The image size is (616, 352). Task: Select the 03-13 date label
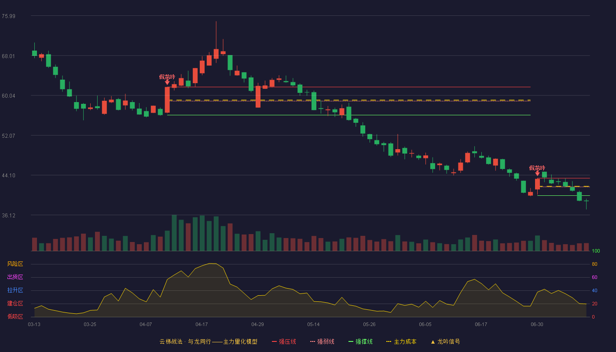pos(34,324)
